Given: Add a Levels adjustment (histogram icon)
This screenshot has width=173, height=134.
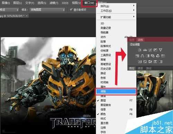Looking at the screenshot, I should [145, 50].
